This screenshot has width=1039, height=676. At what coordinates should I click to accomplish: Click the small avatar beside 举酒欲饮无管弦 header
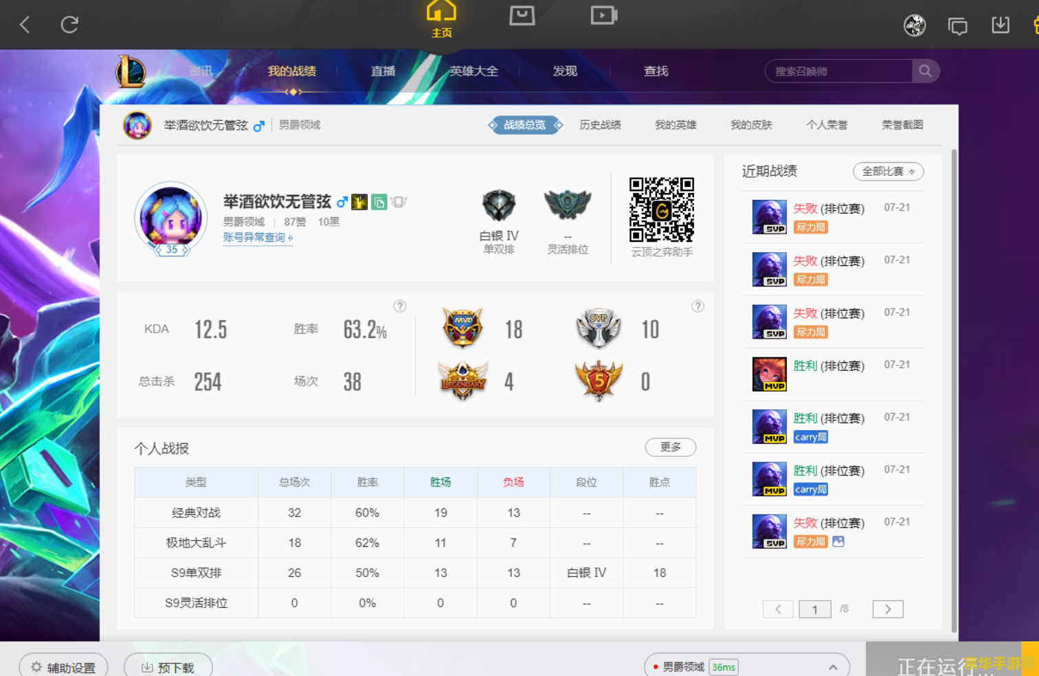tap(137, 125)
